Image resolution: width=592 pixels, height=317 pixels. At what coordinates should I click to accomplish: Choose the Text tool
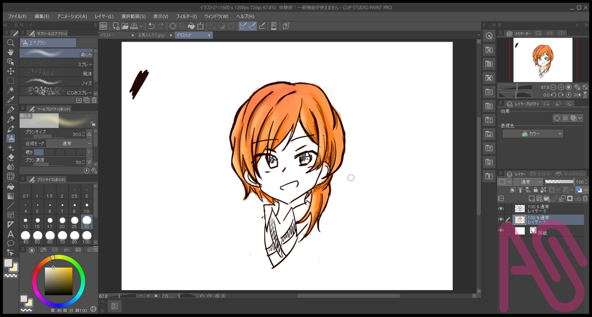pyautogui.click(x=10, y=234)
